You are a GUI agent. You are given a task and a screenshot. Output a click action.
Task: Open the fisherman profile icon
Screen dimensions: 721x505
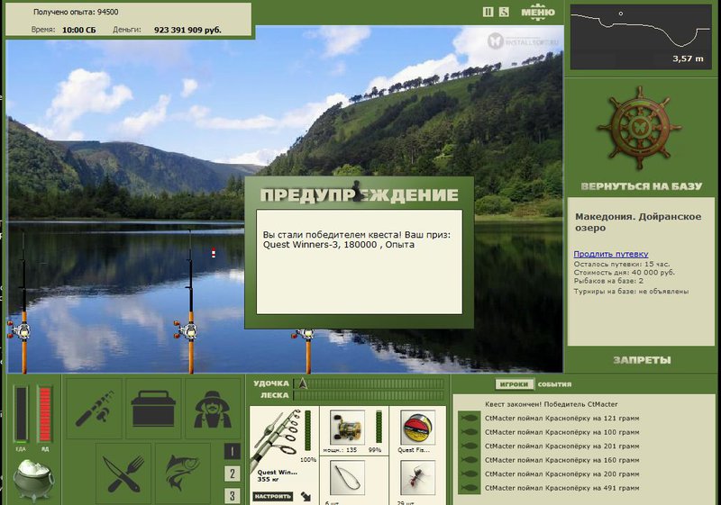point(213,409)
